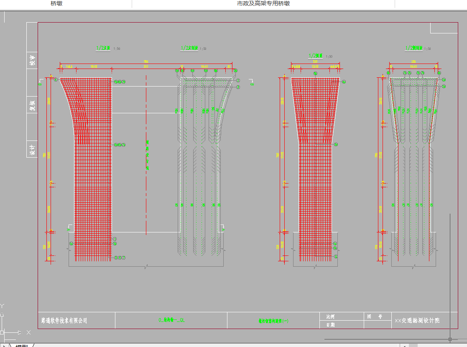Pick the triple rebar bubbles at the footing bottom

[119, 258]
